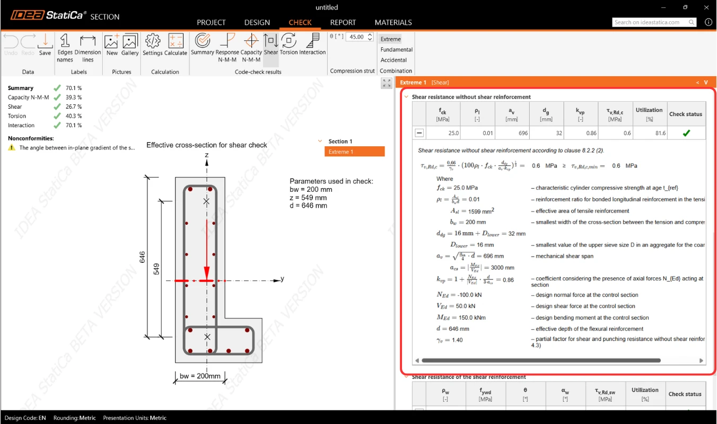Screen dimensions: 717x424
Task: Collapse Shear resistance without shear reinforcement section
Action: coord(406,97)
